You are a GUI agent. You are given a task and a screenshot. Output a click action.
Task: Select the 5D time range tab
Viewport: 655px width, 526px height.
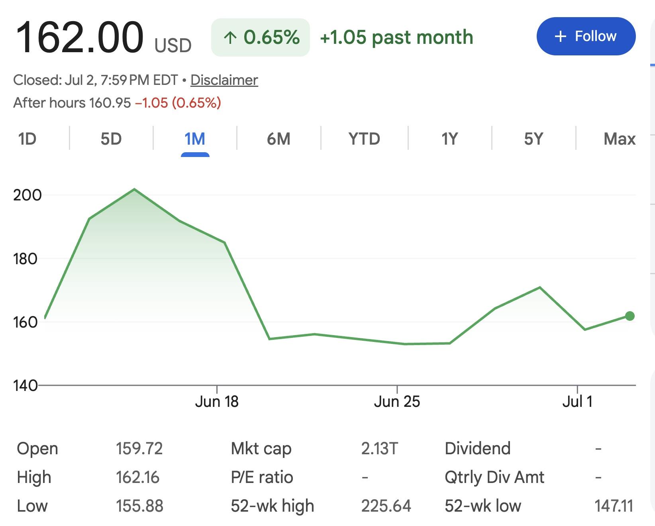click(x=111, y=139)
